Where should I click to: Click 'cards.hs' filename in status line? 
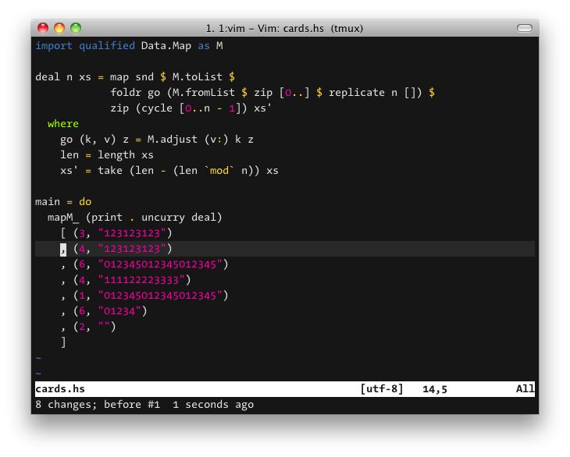[x=60, y=389]
